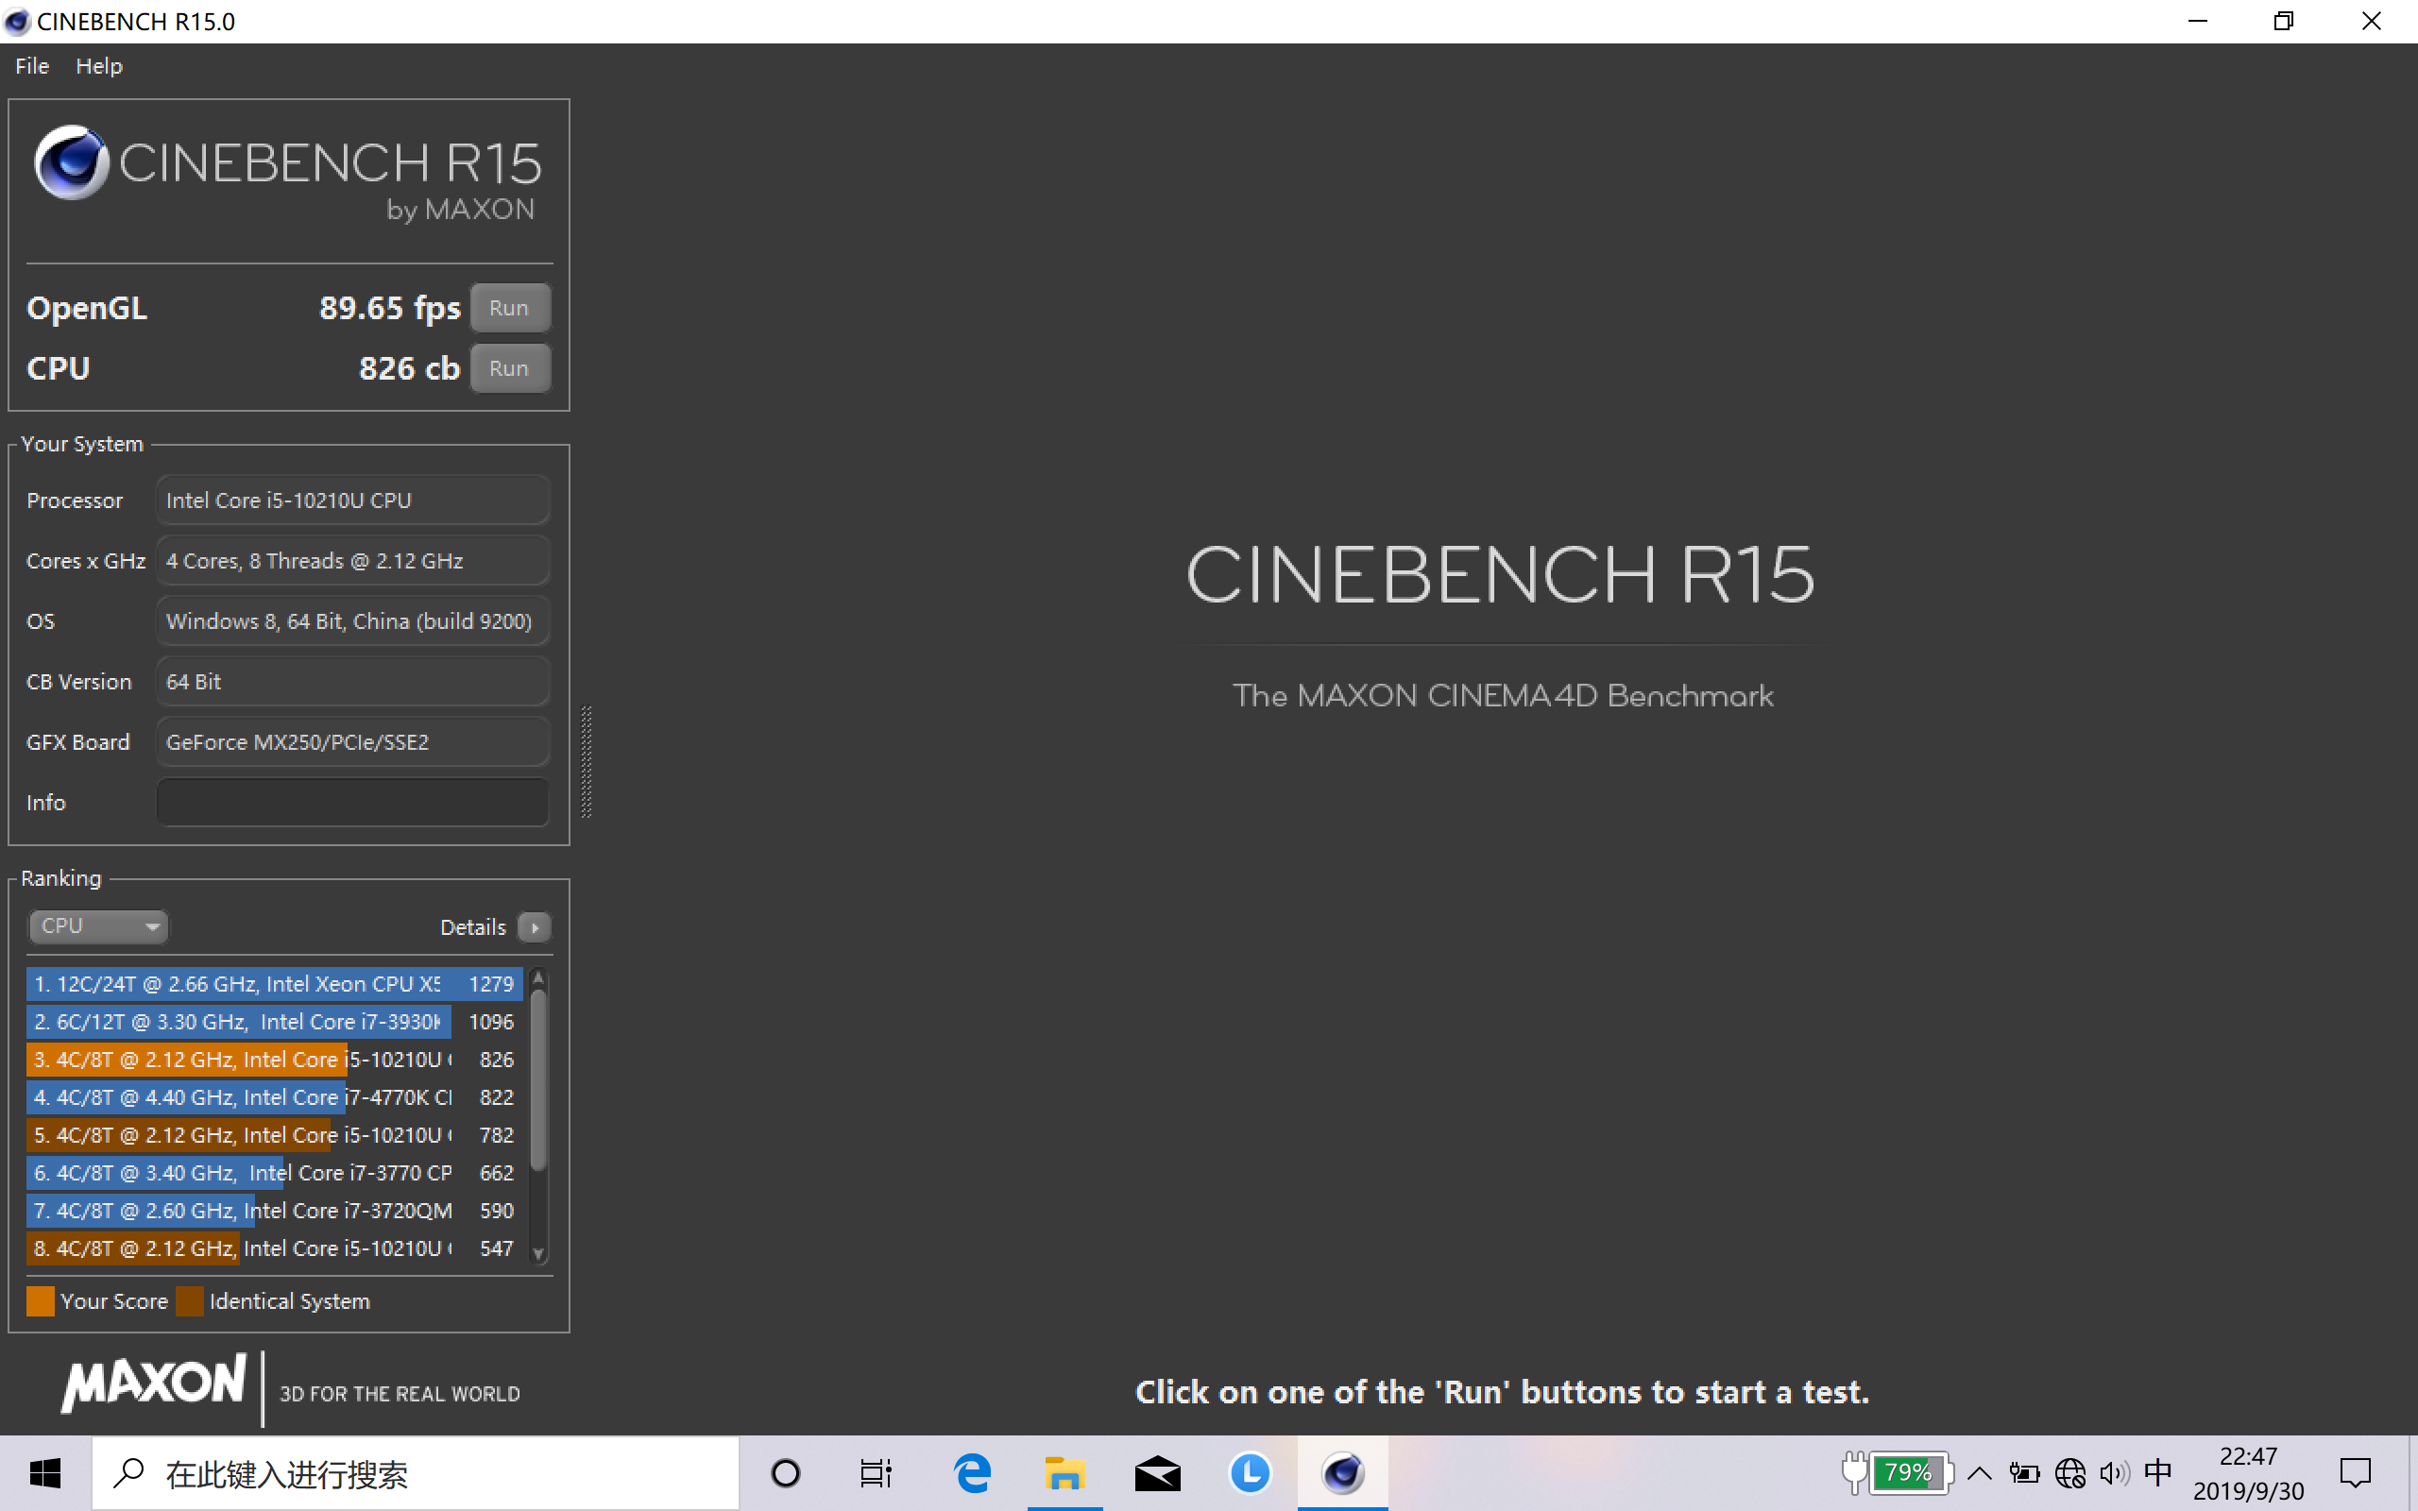Click the OpenGL 89.65 fps score

coord(390,308)
